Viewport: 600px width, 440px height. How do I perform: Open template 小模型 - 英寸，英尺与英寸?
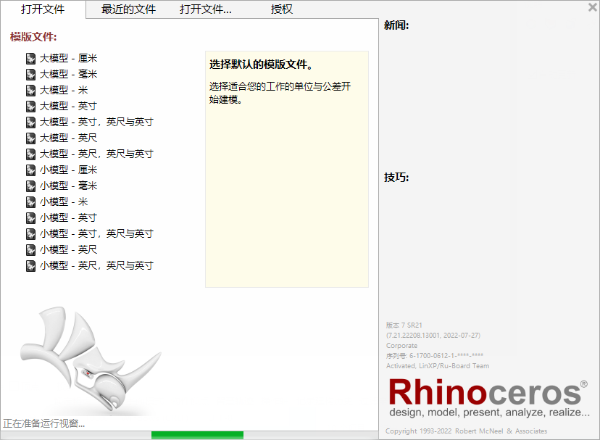96,233
